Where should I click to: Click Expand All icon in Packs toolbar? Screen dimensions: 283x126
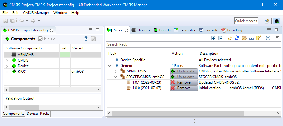coord(213,38)
